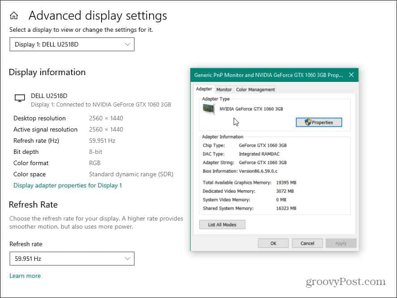Click the dialog title bar text
Viewport: 397px width, 298px height.
(x=269, y=75)
